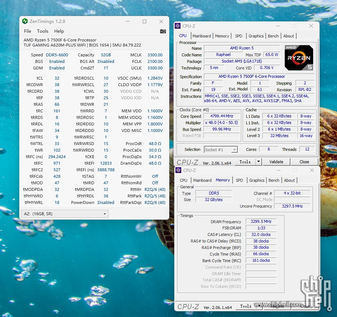Click the Channel # value 4 x 32-bit
This screenshot has height=317, width=337.
292,193
